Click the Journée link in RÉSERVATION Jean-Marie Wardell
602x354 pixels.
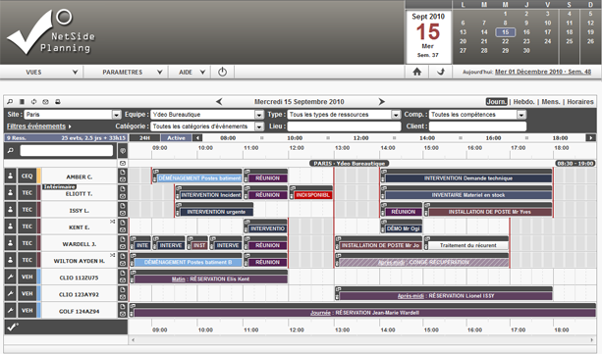[320, 313]
